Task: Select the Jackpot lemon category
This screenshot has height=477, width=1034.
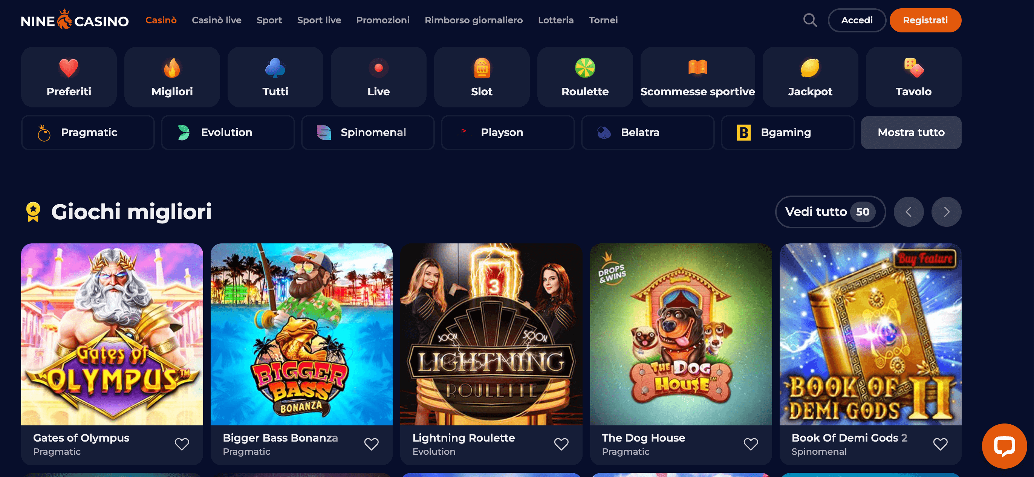Action: click(x=810, y=77)
